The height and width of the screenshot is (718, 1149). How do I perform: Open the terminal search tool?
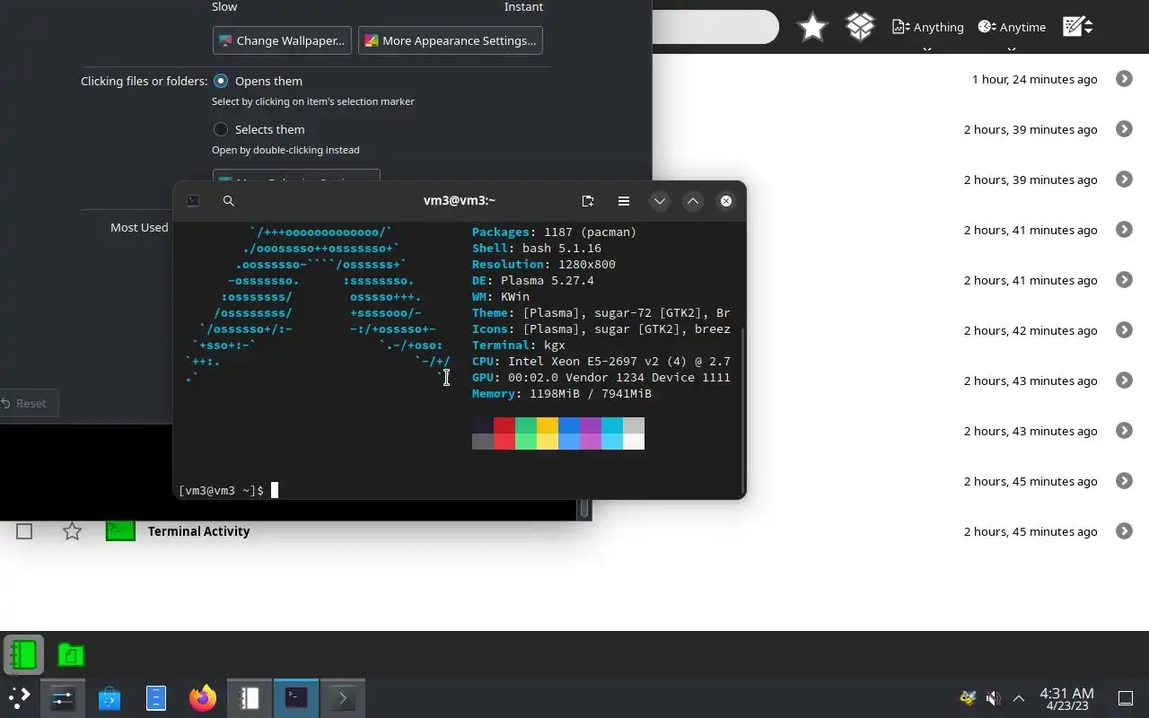click(x=228, y=201)
